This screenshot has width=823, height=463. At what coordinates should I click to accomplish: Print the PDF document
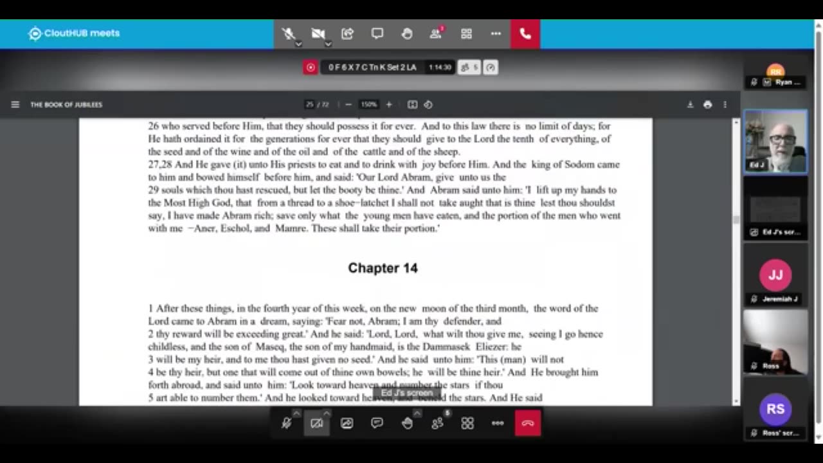point(707,104)
